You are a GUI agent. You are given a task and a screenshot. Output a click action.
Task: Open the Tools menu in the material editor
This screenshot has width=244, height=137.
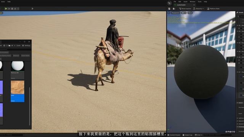click(x=199, y=2)
